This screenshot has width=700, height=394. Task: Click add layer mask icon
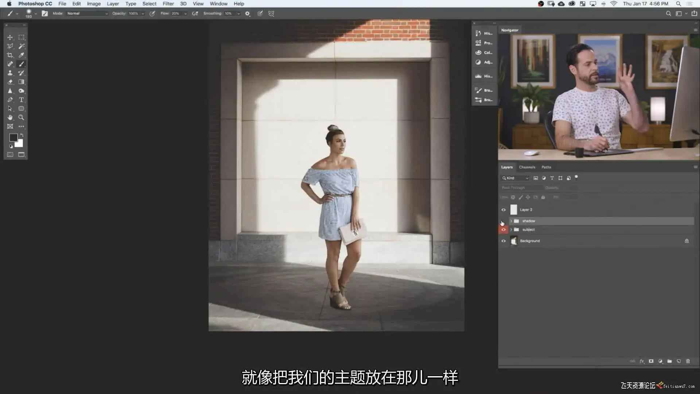coord(651,361)
